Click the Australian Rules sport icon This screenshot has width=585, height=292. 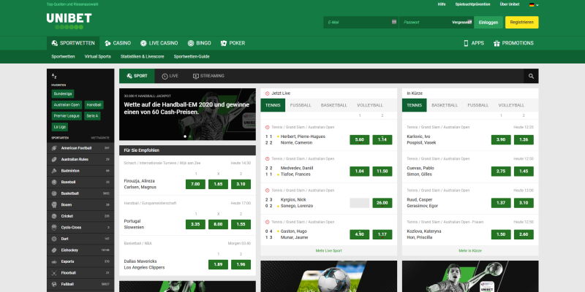point(54,159)
